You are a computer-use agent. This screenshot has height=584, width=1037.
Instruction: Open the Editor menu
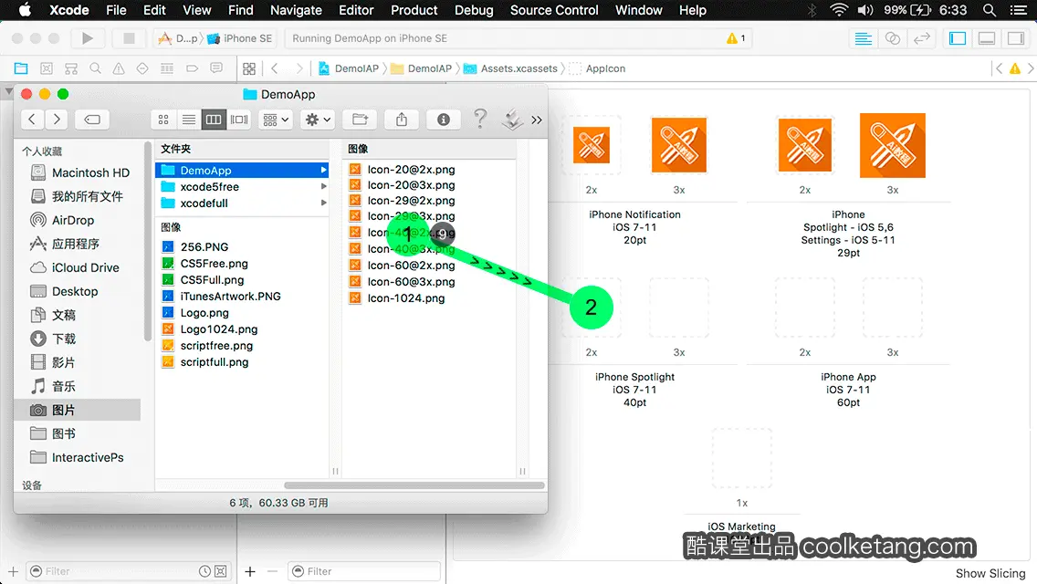356,10
